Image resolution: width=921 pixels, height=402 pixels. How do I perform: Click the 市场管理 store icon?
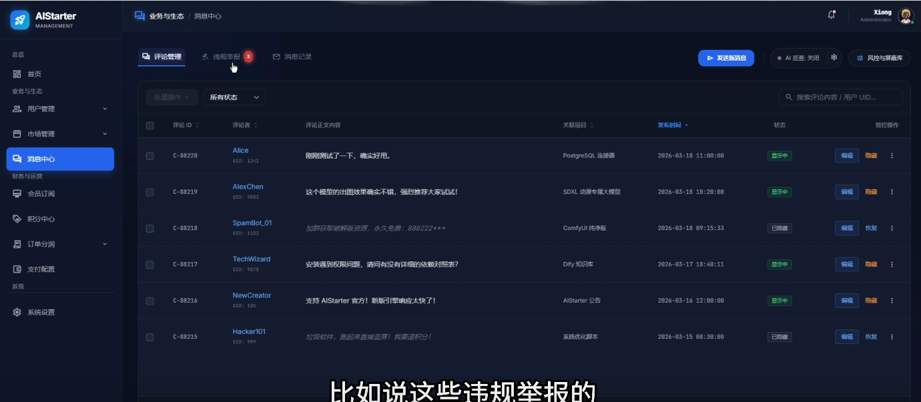pos(17,134)
